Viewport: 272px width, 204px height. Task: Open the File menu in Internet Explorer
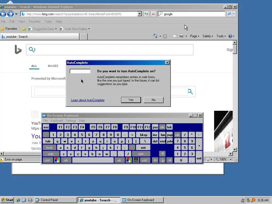pyautogui.click(x=3, y=22)
